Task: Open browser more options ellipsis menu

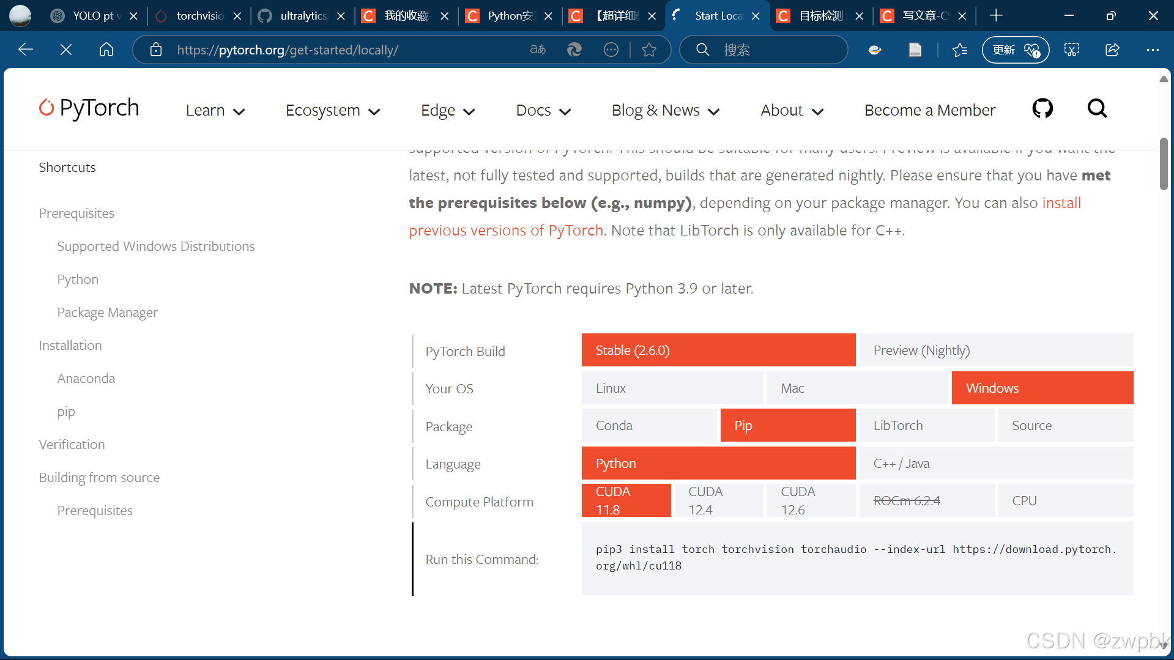Action: tap(1153, 50)
